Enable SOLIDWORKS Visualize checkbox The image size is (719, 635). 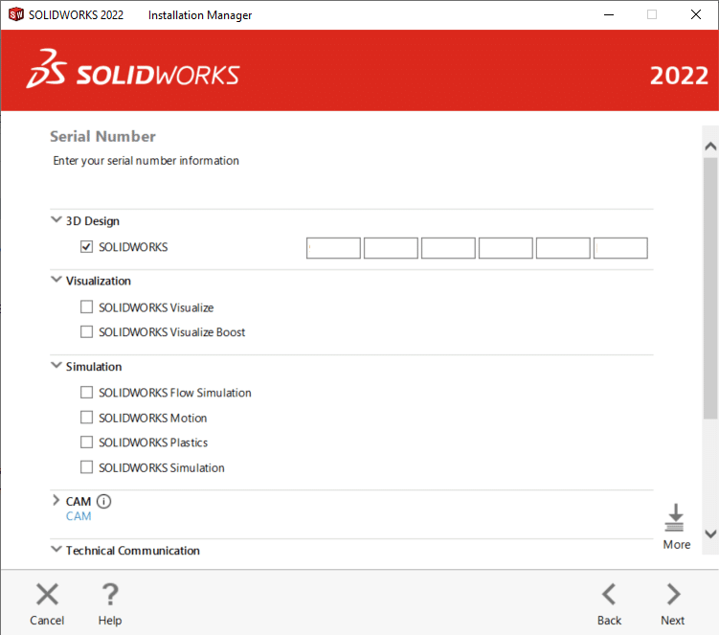pyautogui.click(x=87, y=307)
